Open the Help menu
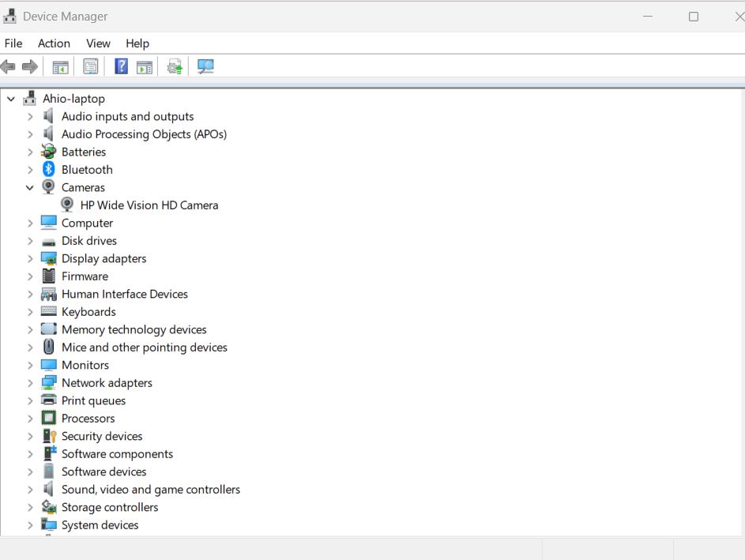Viewport: 745px width, 560px height. pyautogui.click(x=137, y=43)
